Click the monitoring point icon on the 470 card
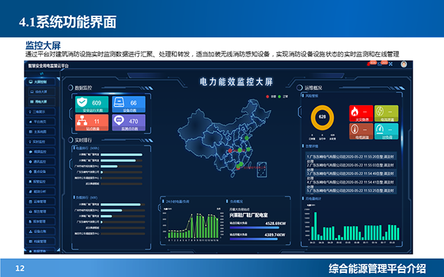Screen dimensions: 444x277 point(119,120)
